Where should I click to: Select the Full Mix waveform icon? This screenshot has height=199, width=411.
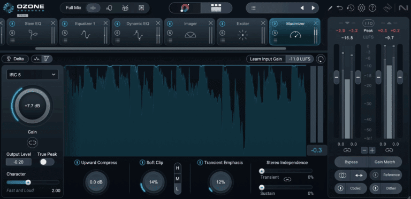click(x=93, y=8)
